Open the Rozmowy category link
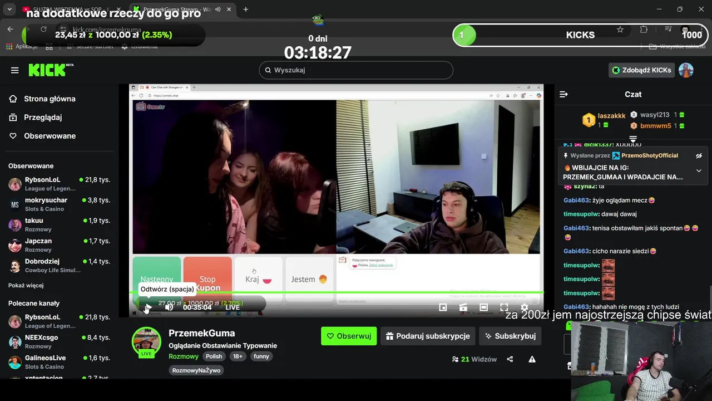Screen dimensions: 712x401 [x=184, y=356]
